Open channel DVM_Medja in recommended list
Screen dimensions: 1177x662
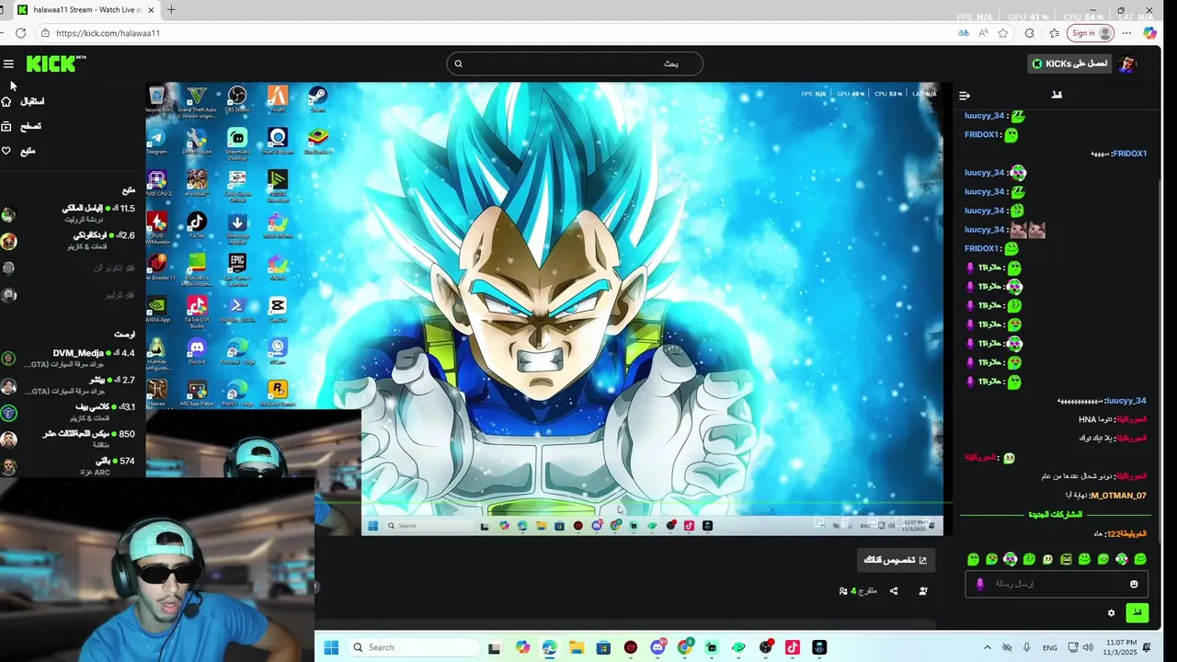(71, 359)
